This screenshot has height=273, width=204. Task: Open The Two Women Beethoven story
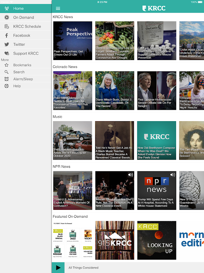(191, 140)
